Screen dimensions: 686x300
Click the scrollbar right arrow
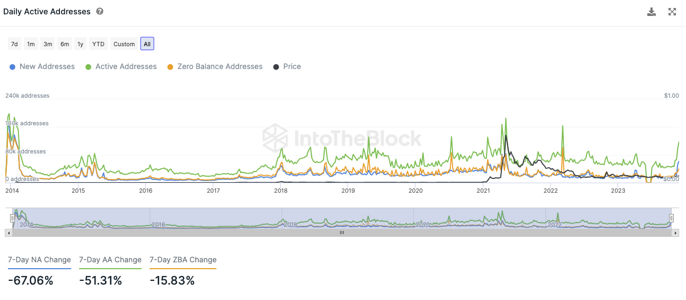676,233
